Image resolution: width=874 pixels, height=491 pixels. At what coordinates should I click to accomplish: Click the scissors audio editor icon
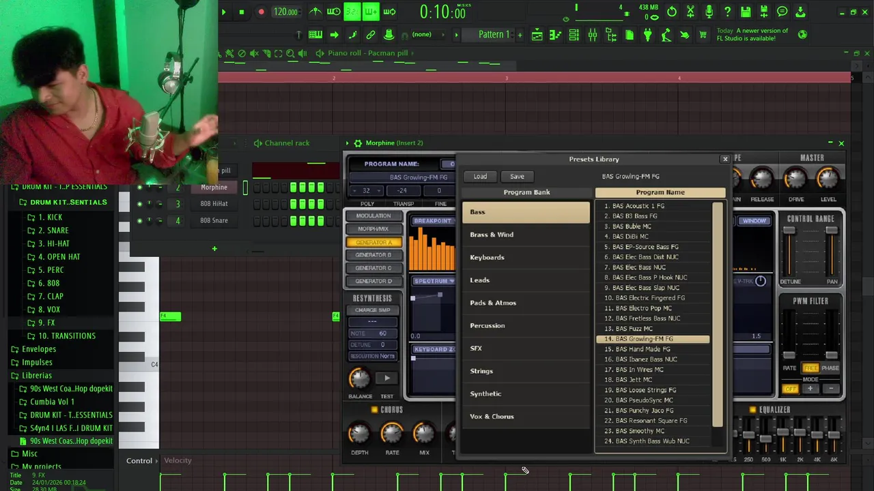pyautogui.click(x=690, y=12)
